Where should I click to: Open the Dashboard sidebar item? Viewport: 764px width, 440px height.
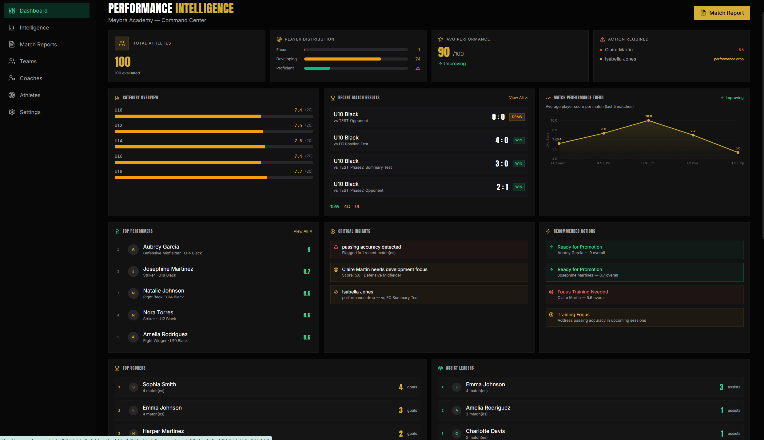click(46, 11)
